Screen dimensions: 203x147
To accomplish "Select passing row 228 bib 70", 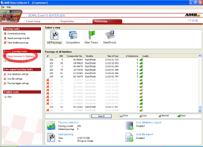I will [121, 70].
